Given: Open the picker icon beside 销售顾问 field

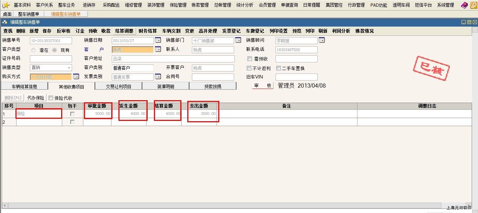Looking at the screenshot, I should 322,40.
